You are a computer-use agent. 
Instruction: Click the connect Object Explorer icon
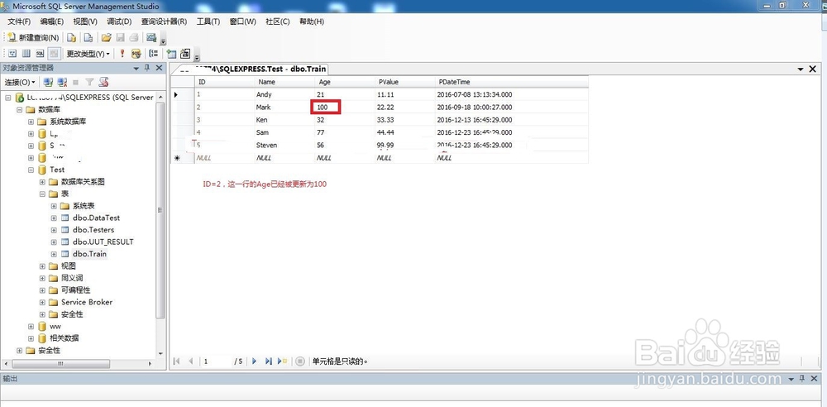pos(48,82)
